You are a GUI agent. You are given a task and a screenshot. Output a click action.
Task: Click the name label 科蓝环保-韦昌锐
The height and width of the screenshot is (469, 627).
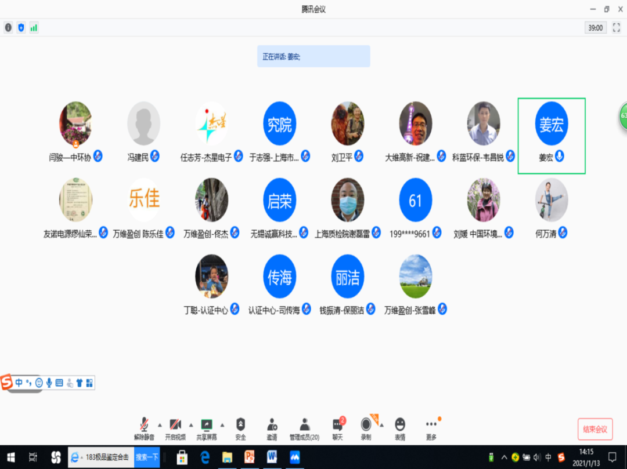[x=478, y=158]
